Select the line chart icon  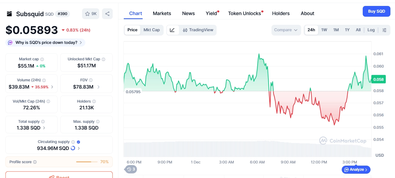point(172,30)
